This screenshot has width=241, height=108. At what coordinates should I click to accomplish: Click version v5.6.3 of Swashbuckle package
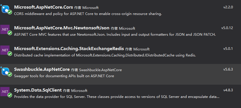(x=228, y=69)
